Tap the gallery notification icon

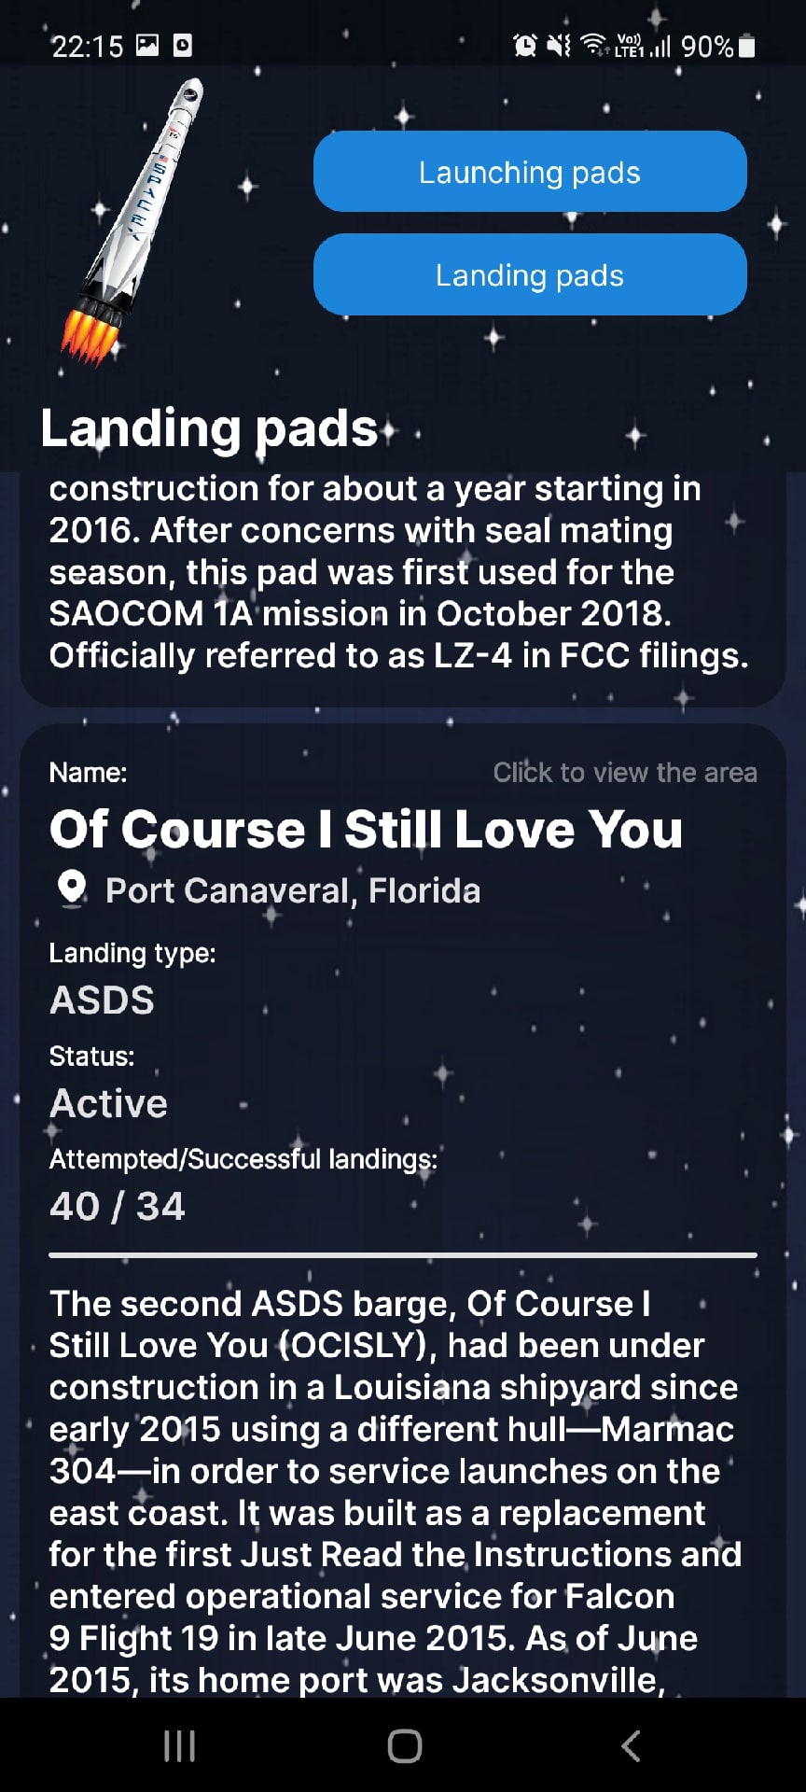(x=147, y=45)
